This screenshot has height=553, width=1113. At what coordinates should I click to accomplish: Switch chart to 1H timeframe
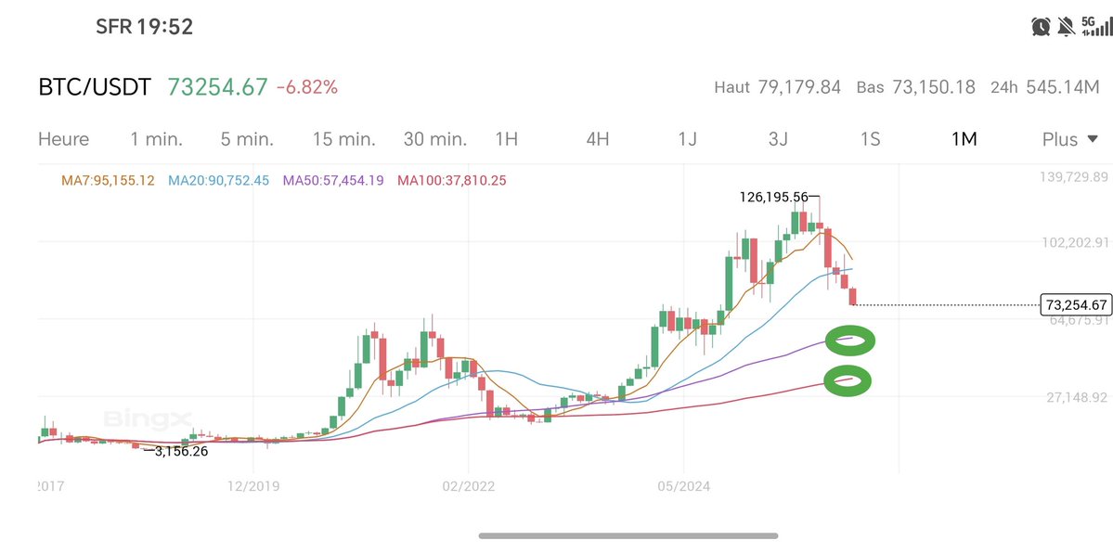pos(506,139)
